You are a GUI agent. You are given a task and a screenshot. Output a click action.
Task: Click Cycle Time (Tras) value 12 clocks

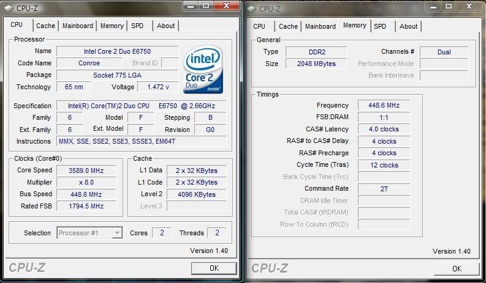[384, 165]
